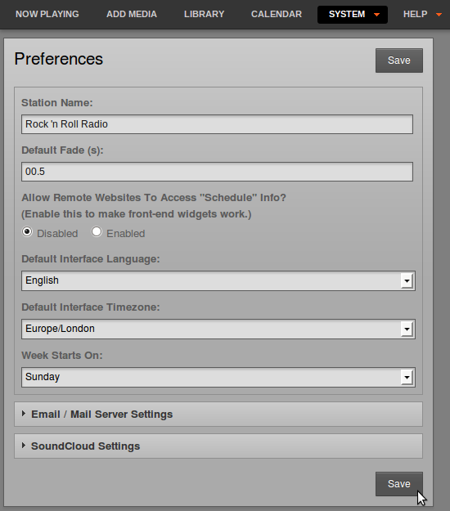
Task: Open the System menu dropdown arrow
Action: pos(376,15)
